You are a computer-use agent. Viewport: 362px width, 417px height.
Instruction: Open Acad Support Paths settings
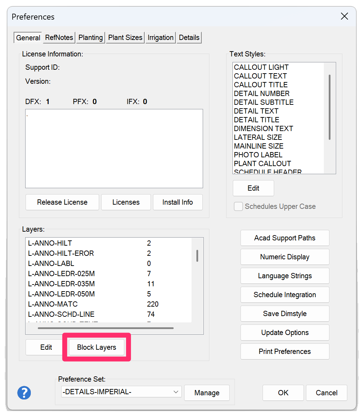click(x=285, y=238)
